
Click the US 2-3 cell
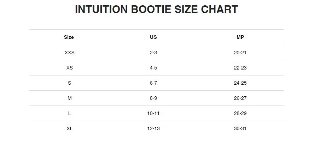coord(153,53)
